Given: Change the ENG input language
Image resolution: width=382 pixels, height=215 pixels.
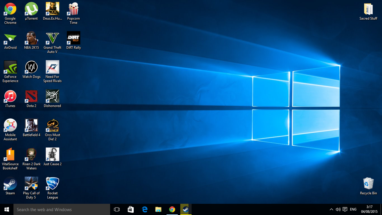Looking at the screenshot, I should pyautogui.click(x=353, y=209).
